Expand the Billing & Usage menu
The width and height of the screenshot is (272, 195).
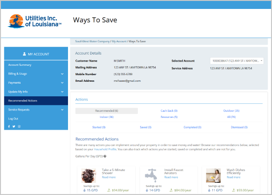tap(36, 74)
